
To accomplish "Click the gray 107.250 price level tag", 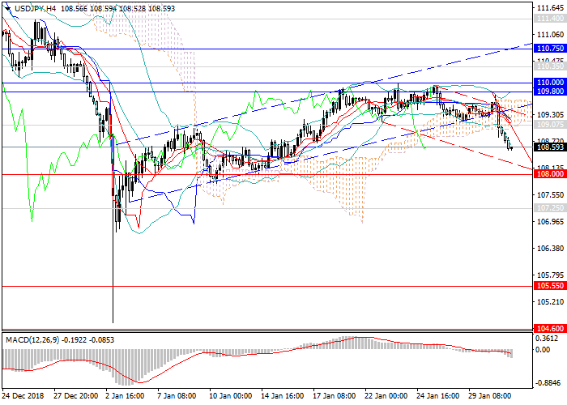I will tap(548, 208).
